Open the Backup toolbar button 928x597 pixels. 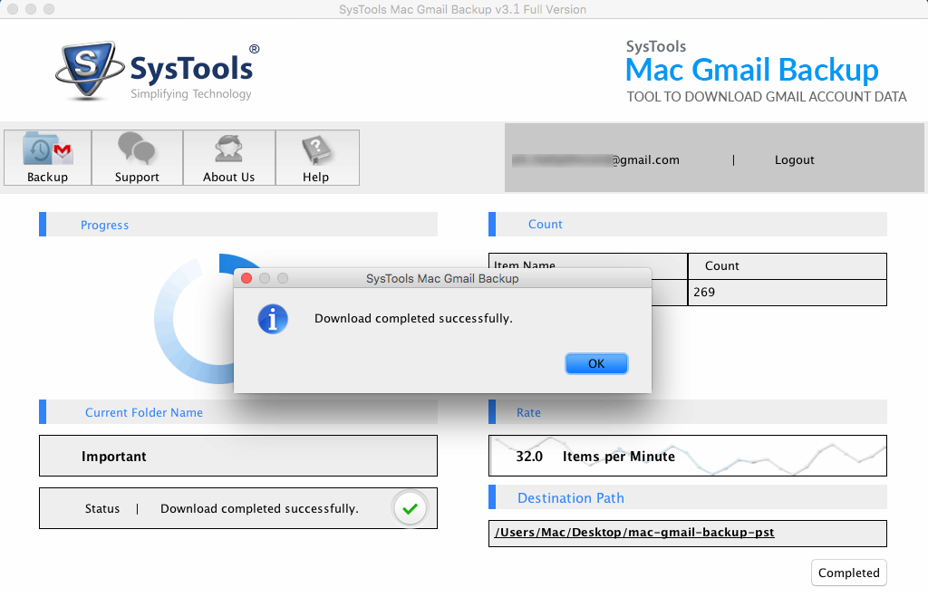click(47, 158)
